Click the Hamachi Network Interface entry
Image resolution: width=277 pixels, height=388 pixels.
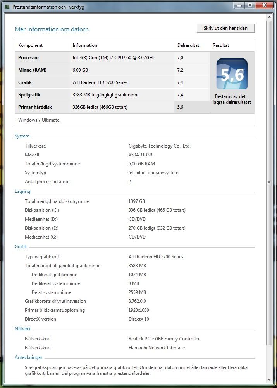tap(157, 348)
